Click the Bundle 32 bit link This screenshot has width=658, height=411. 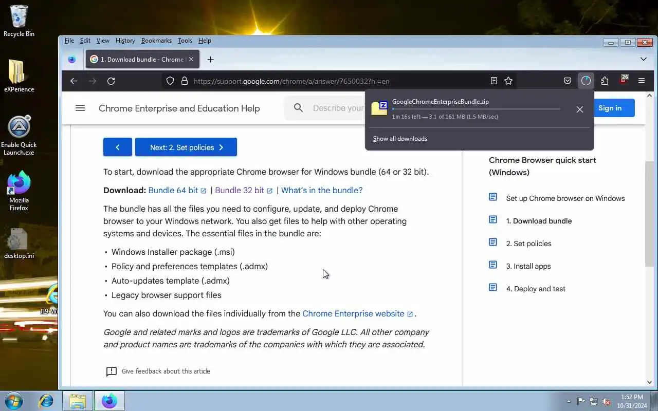[244, 191]
